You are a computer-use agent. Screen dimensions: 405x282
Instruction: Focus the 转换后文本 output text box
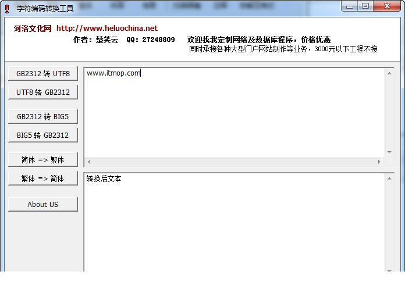pyautogui.click(x=235, y=222)
